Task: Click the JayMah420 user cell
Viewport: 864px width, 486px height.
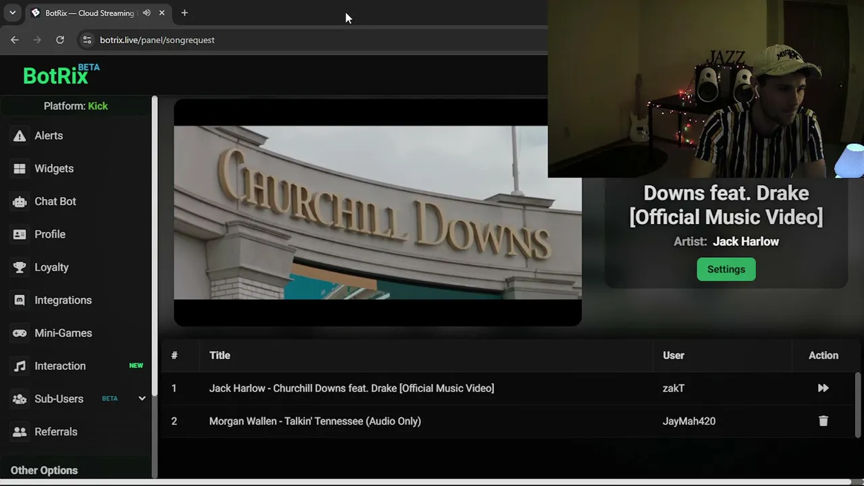Action: 689,421
